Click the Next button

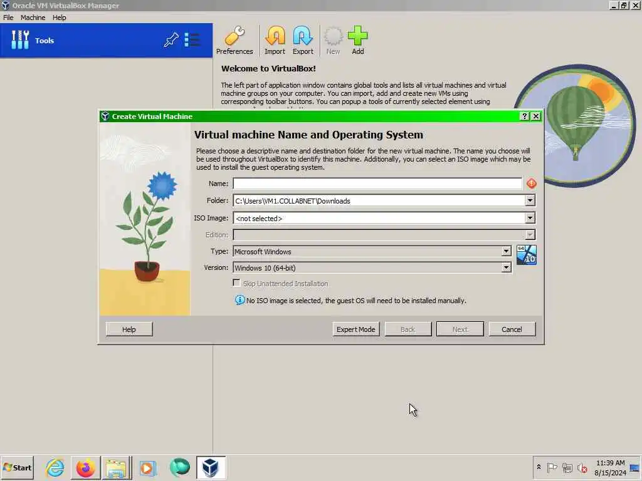(460, 329)
